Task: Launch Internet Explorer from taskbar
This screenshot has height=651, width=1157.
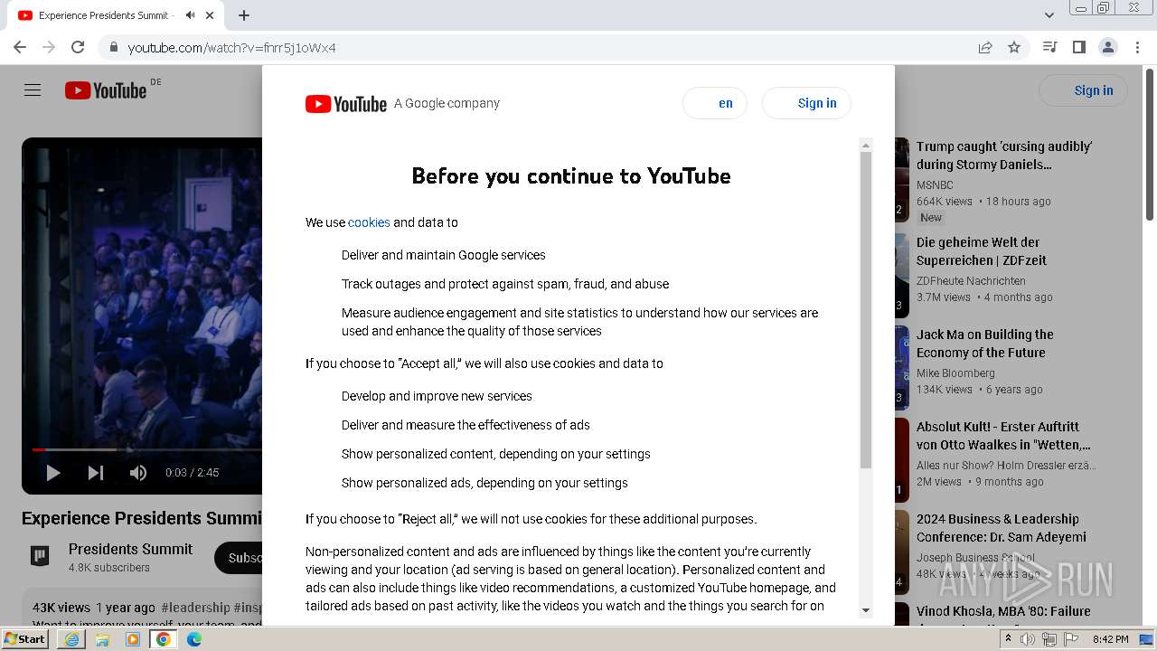Action: tap(71, 639)
